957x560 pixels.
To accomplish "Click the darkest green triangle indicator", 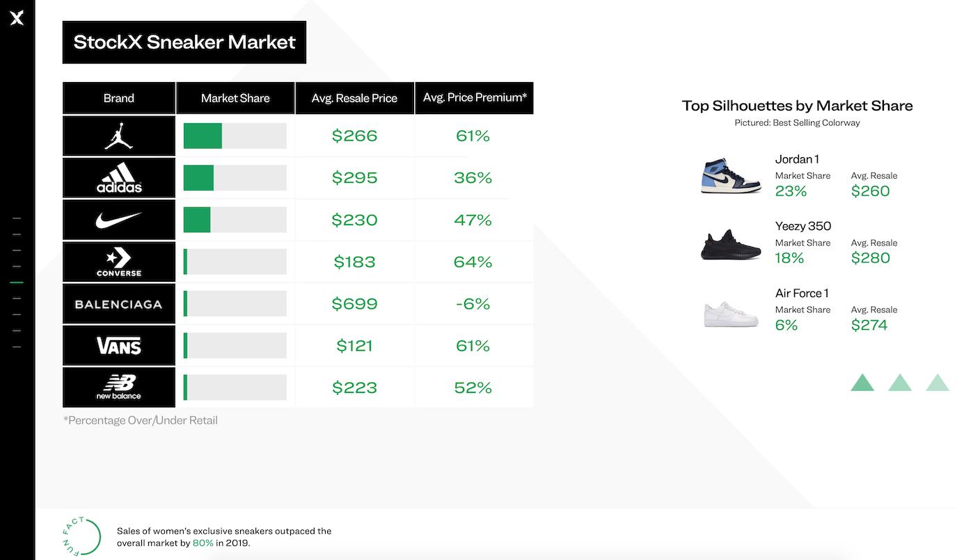I will [862, 383].
